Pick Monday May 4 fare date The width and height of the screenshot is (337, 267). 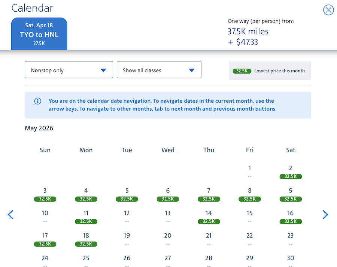coord(86,194)
